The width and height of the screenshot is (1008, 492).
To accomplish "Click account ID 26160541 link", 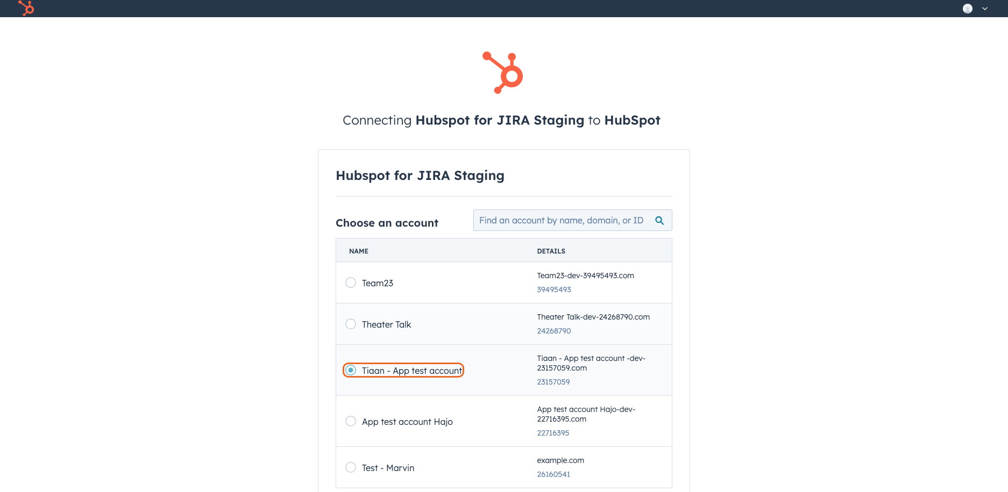I will point(553,474).
